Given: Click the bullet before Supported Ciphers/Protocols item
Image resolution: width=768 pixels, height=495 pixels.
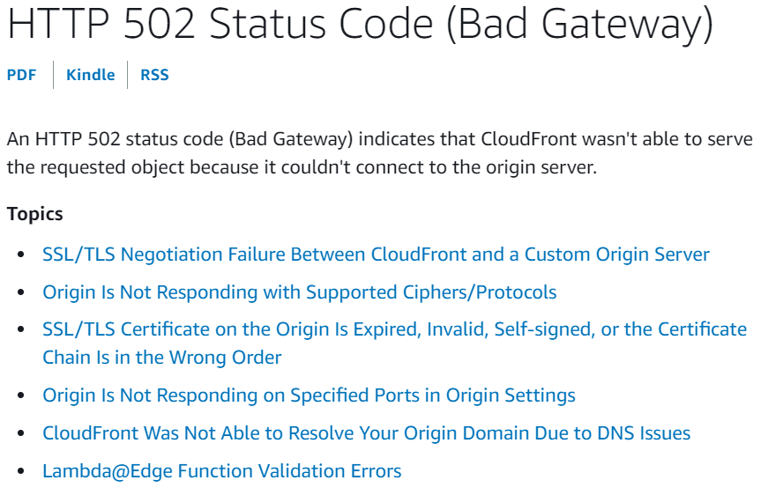Looking at the screenshot, I should point(22,293).
